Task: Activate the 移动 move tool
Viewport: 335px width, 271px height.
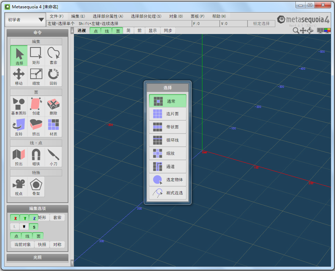Action: [19, 76]
